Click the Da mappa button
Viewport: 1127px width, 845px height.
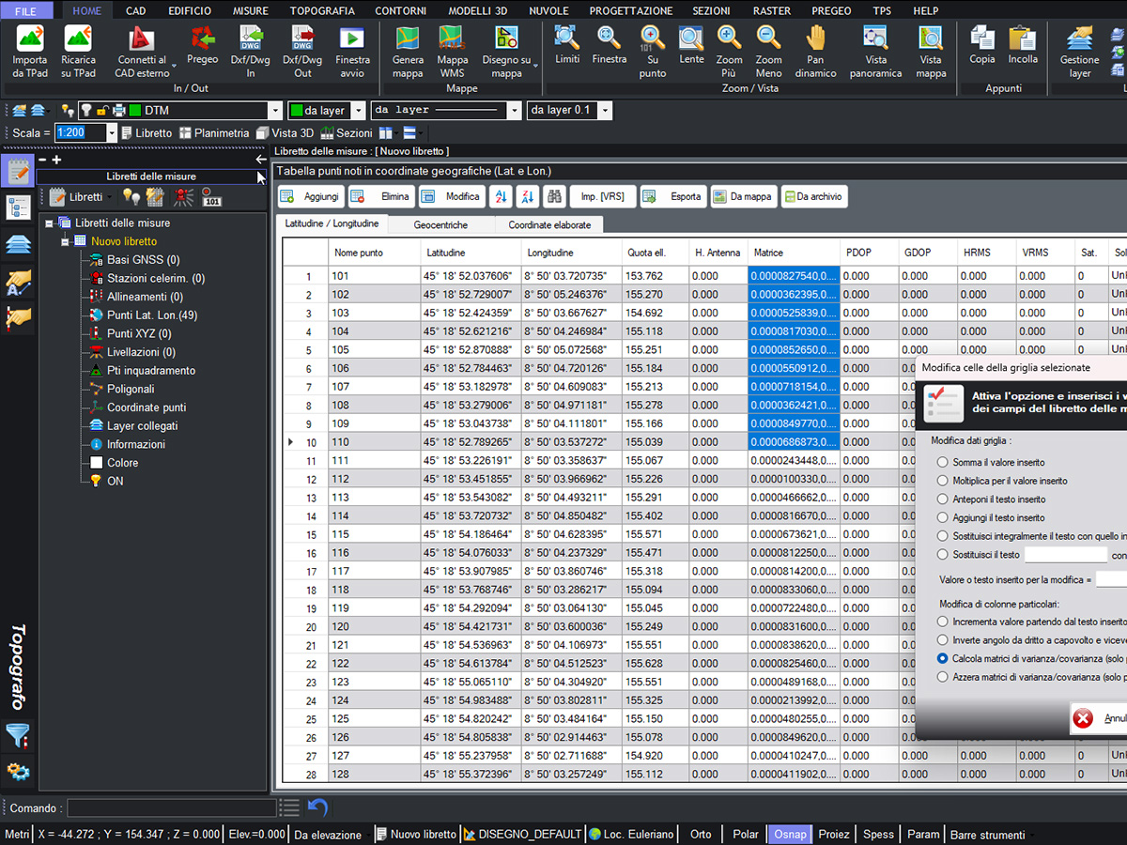pos(743,196)
